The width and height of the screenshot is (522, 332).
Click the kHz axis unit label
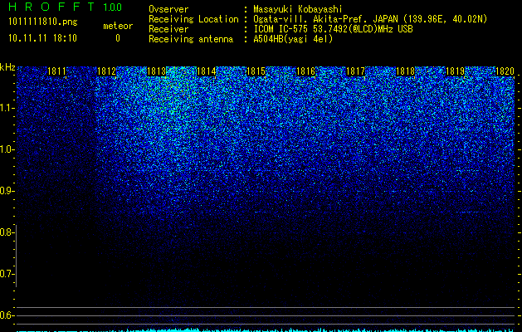point(7,67)
